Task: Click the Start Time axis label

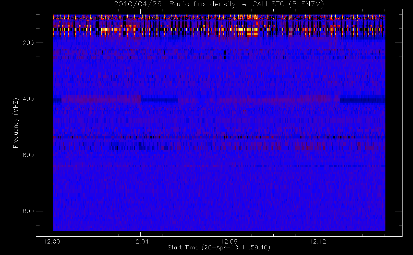Action: coord(219,248)
